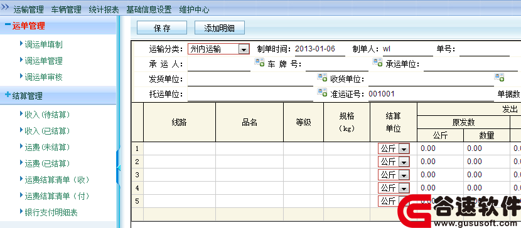Open the 结算单位 dropdown in row 1
Viewport: 521px width, 228px height.
click(x=394, y=149)
